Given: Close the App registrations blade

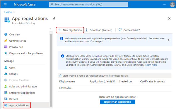Looking at the screenshot, I should 169,18.
